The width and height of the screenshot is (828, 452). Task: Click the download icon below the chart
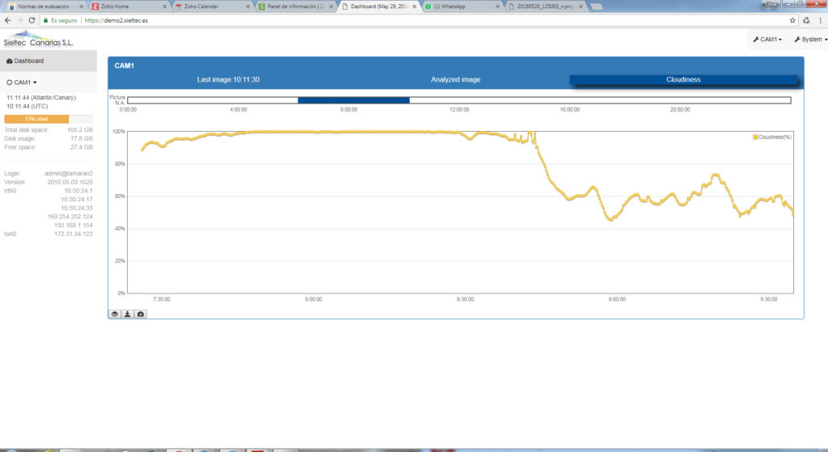point(127,315)
